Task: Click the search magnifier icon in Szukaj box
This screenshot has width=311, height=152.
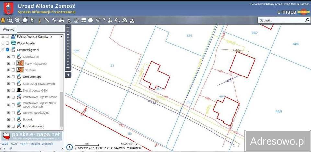Action: (x=307, y=20)
